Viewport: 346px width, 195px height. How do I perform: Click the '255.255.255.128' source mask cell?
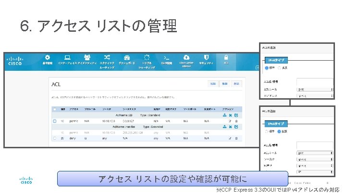(x=133, y=133)
